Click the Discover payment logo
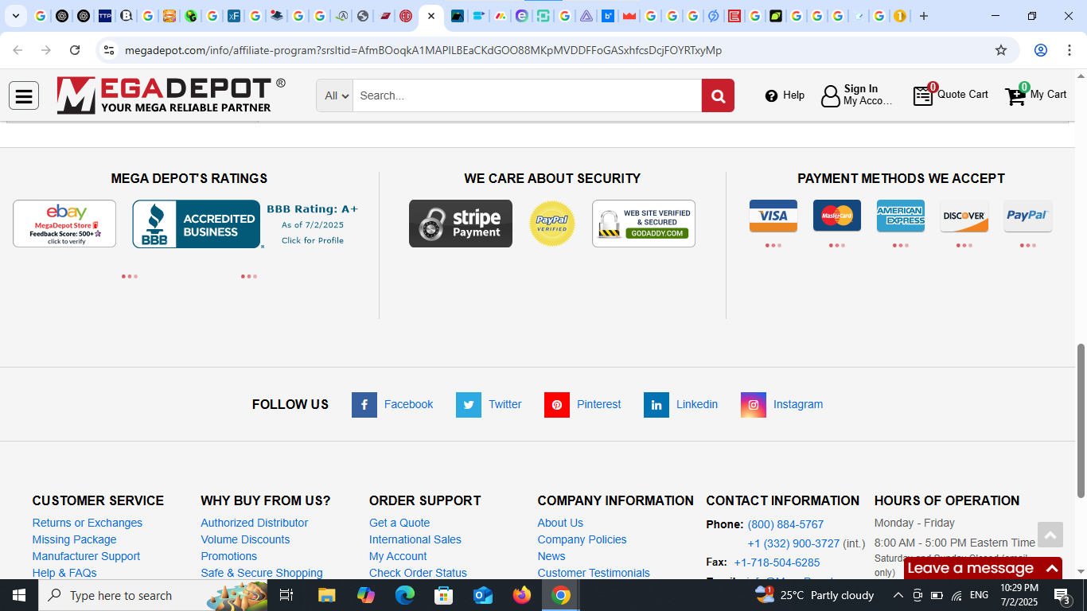The image size is (1087, 611). coord(964,216)
